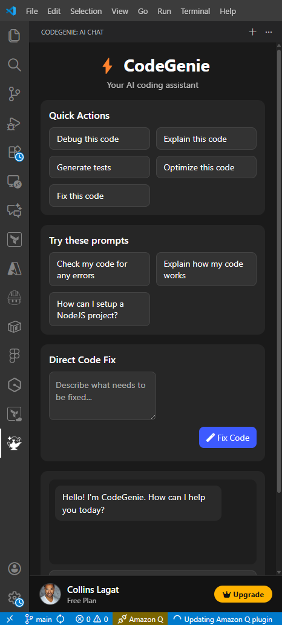This screenshot has width=282, height=625.
Task: Open the Search view in activity bar
Action: point(15,65)
